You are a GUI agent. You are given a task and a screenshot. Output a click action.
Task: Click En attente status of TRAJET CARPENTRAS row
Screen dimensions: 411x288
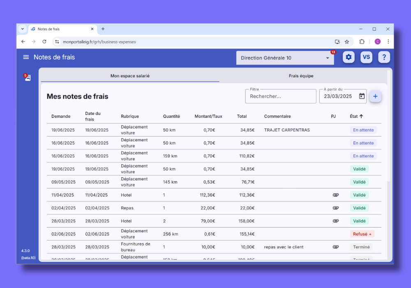pyautogui.click(x=363, y=130)
